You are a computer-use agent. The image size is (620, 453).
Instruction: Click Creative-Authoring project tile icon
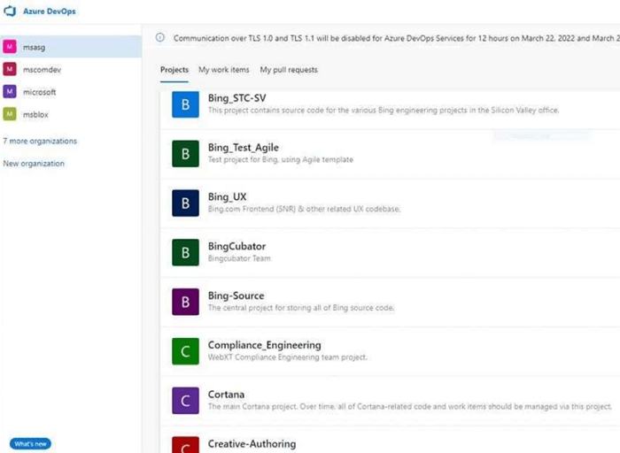click(185, 445)
